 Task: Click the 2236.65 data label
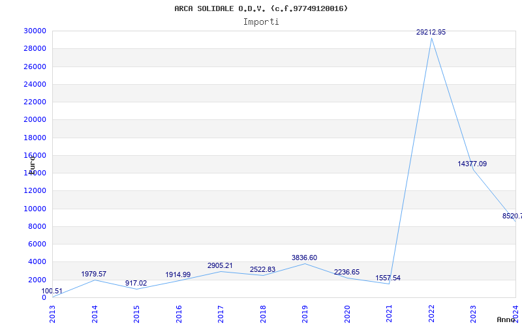click(347, 272)
